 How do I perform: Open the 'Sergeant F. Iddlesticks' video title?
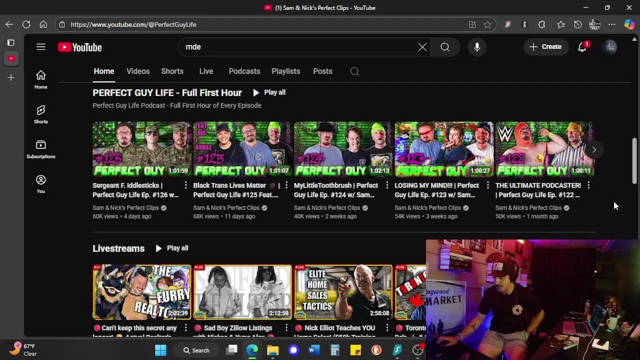click(135, 190)
